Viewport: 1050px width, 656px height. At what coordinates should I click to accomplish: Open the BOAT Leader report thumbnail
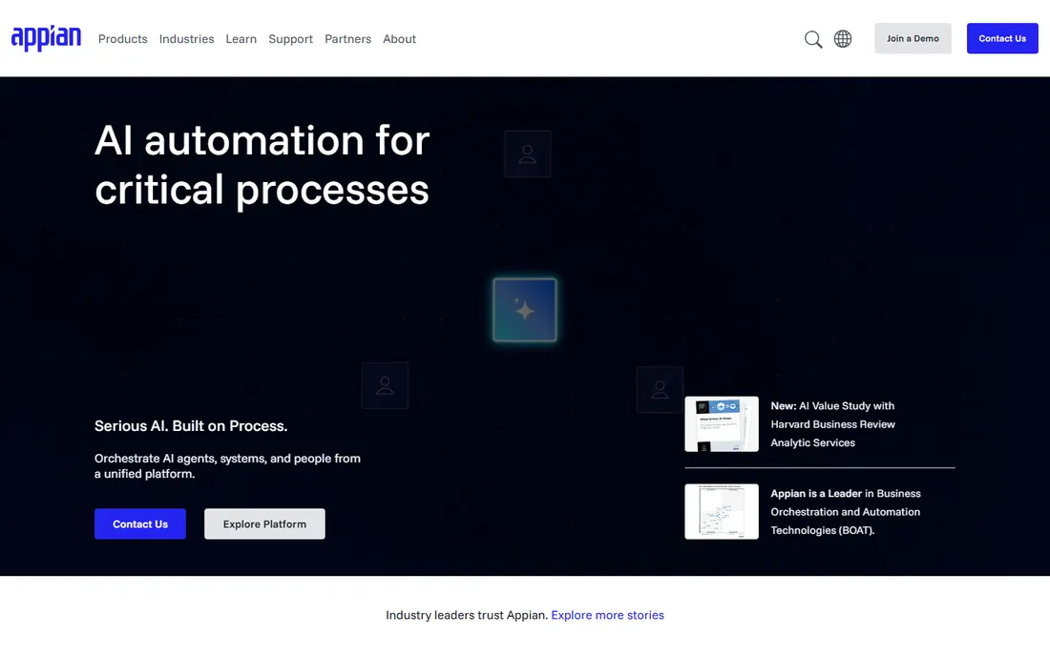click(722, 512)
